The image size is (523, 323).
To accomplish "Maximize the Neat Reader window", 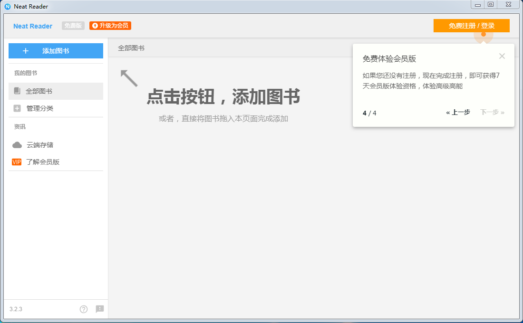I will pyautogui.click(x=491, y=4).
